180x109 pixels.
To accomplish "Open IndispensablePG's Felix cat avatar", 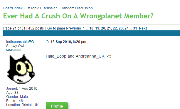I will pyautogui.click(x=21, y=69).
